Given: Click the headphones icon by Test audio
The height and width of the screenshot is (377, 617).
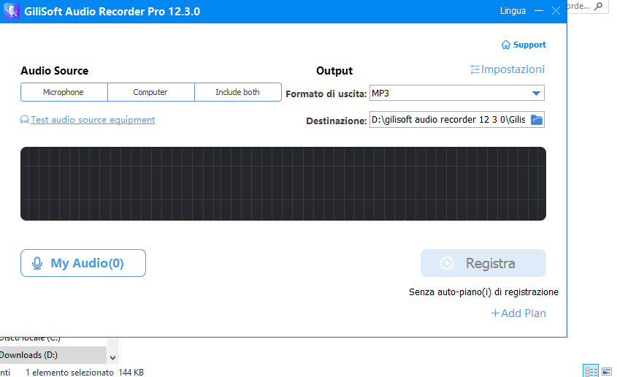Looking at the screenshot, I should [x=24, y=120].
